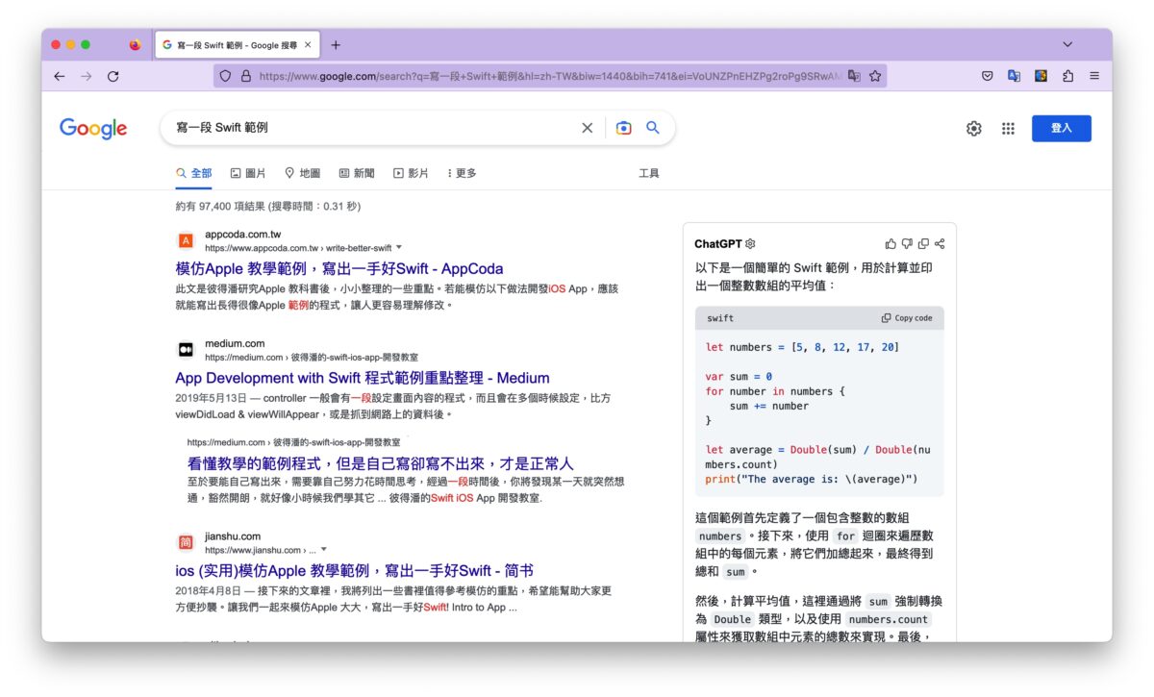
Task: Switch to the 地圖 maps tab
Action: [302, 173]
